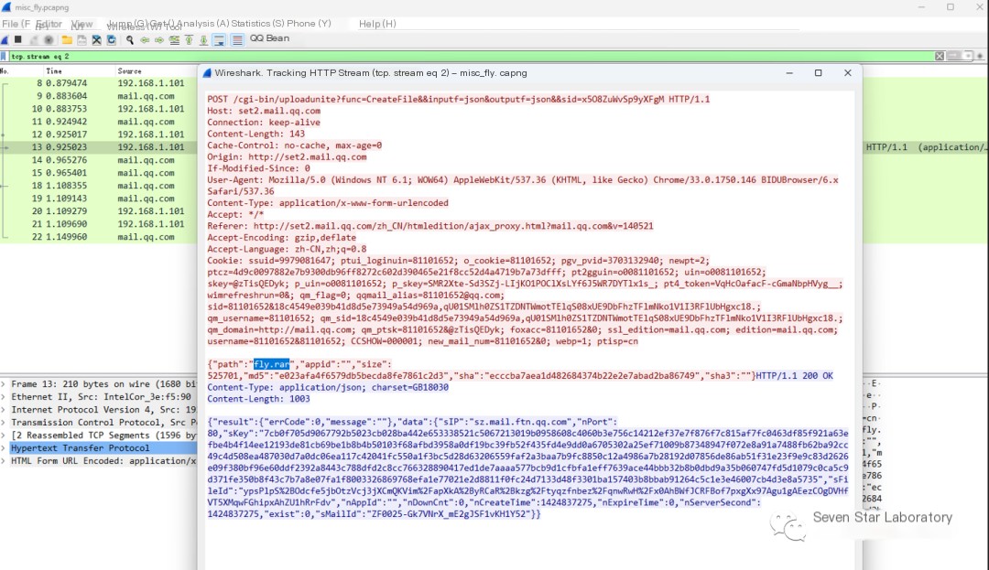Reload the capture file icon

[x=112, y=39]
